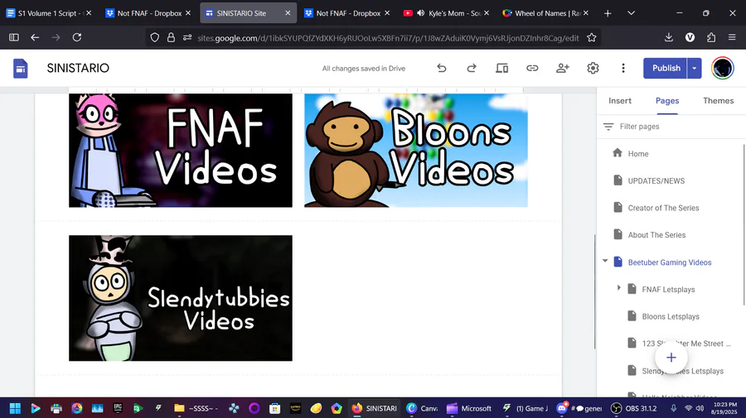746x418 pixels.
Task: Close the SINISTARIO Site tab
Action: point(288,13)
